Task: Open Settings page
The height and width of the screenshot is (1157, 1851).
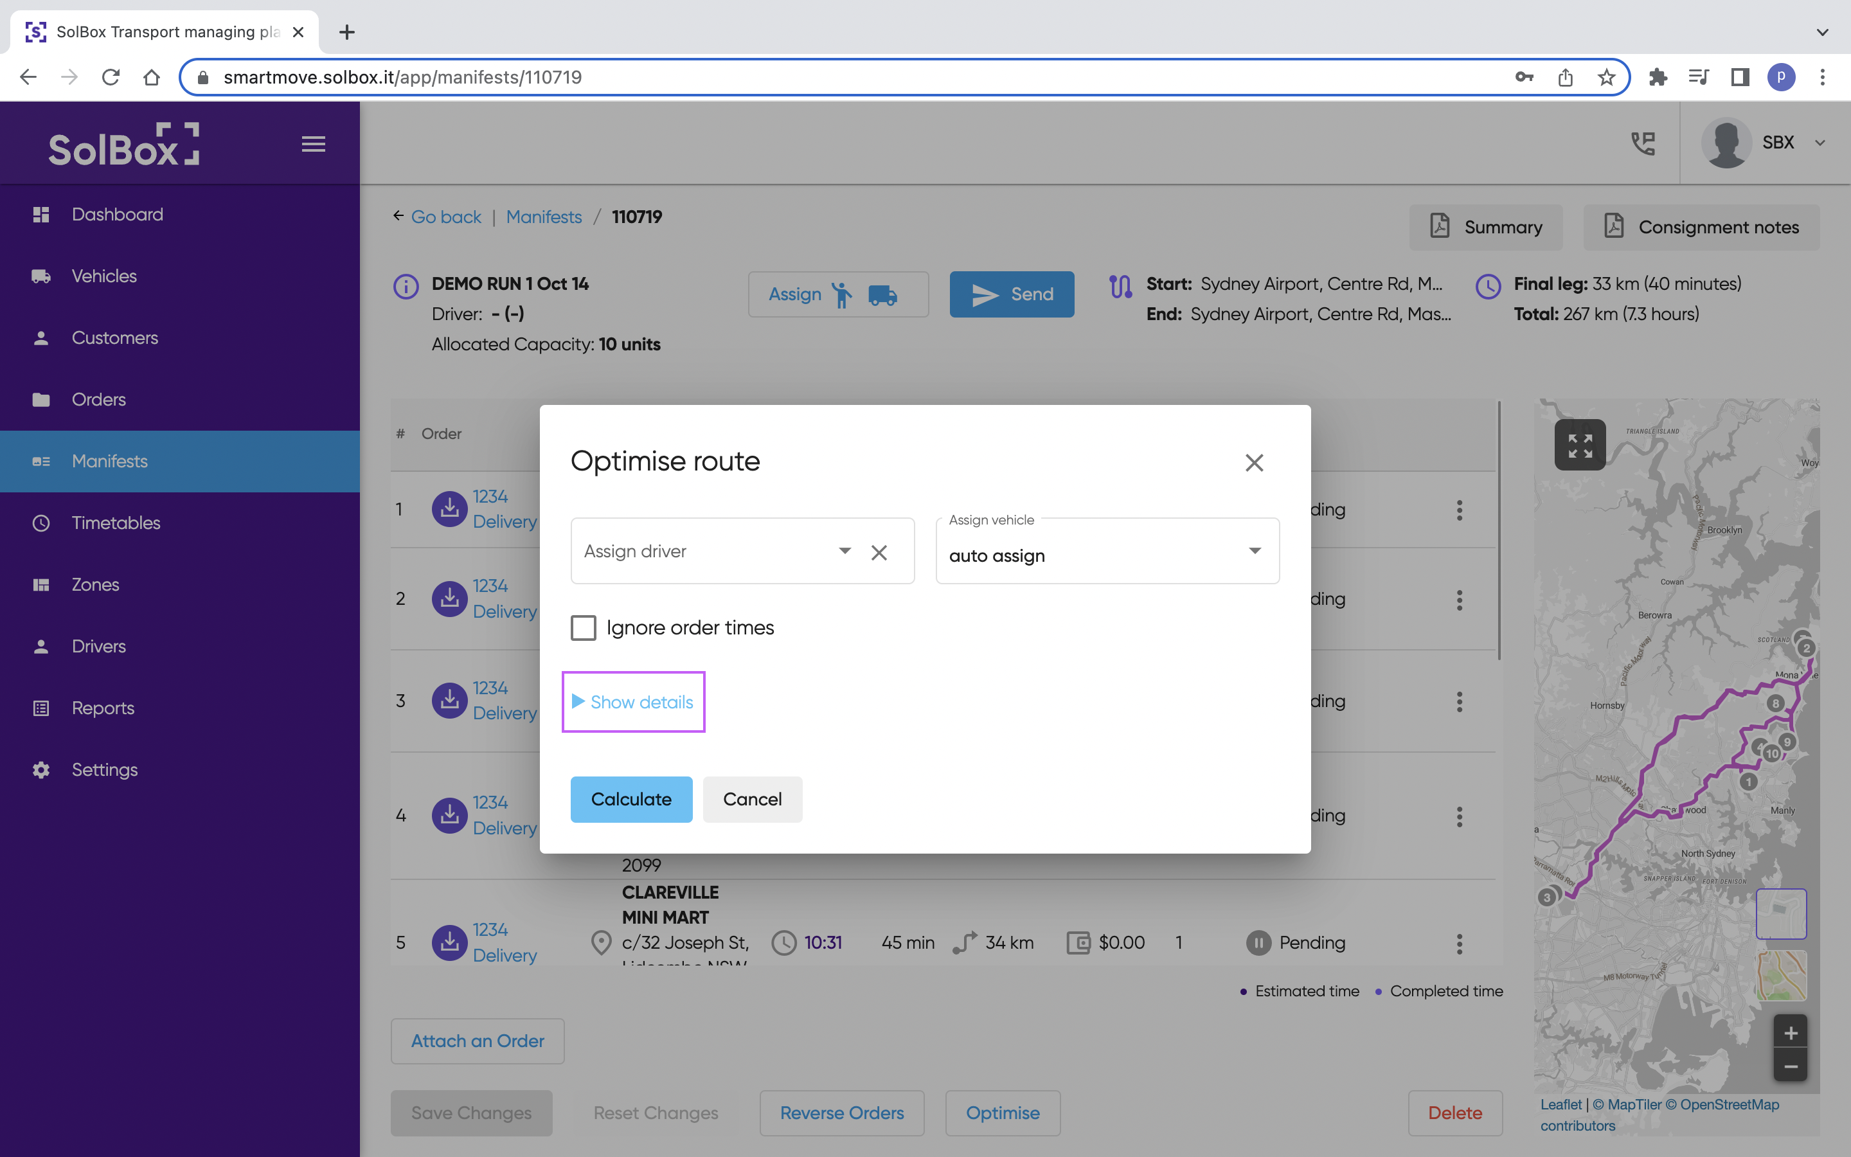Action: [180, 770]
